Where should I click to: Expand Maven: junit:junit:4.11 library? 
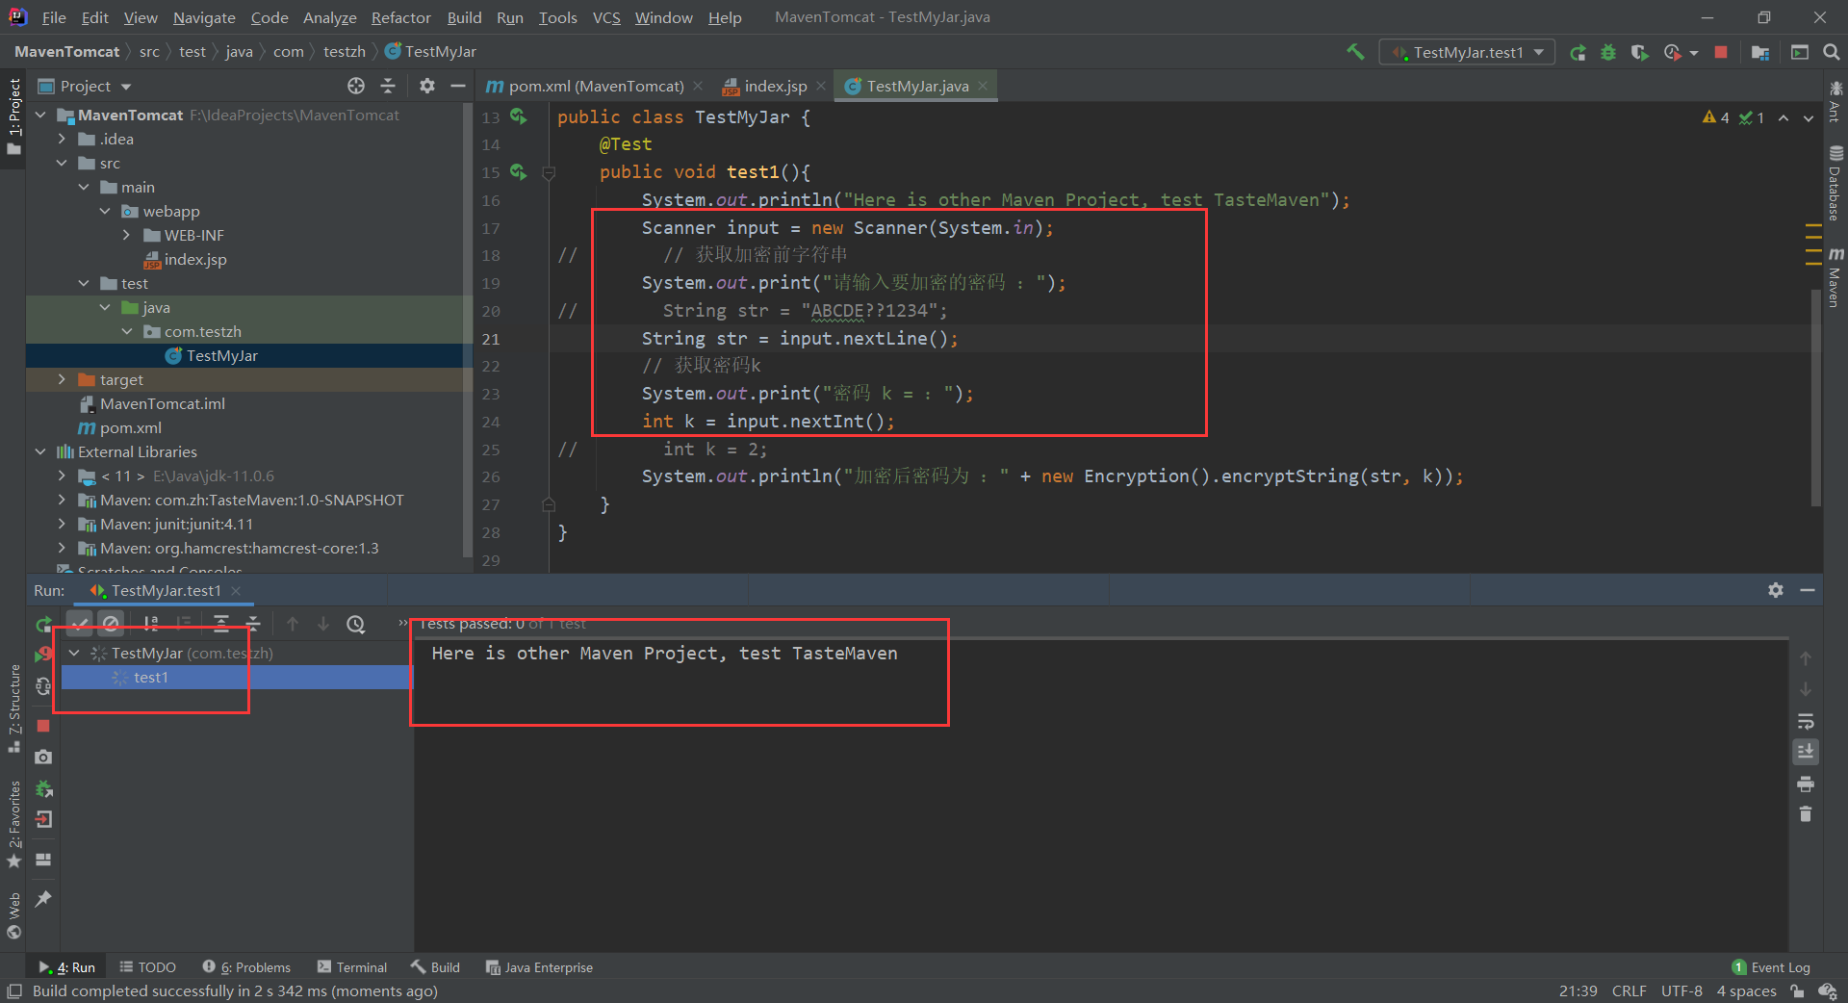tap(63, 524)
